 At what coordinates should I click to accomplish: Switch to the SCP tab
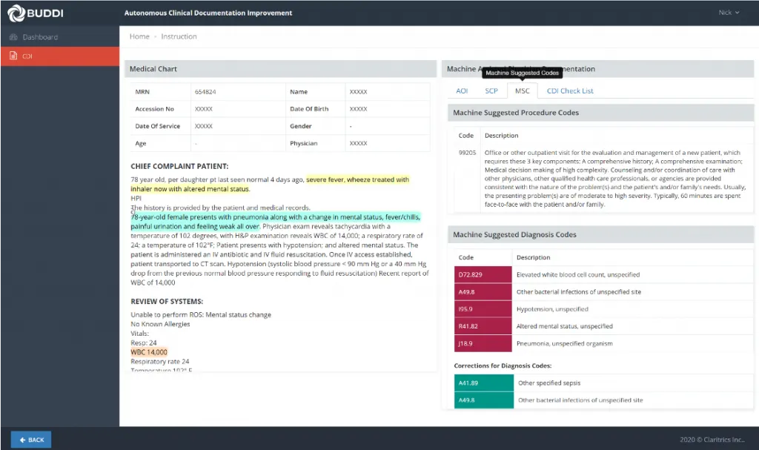[491, 91]
